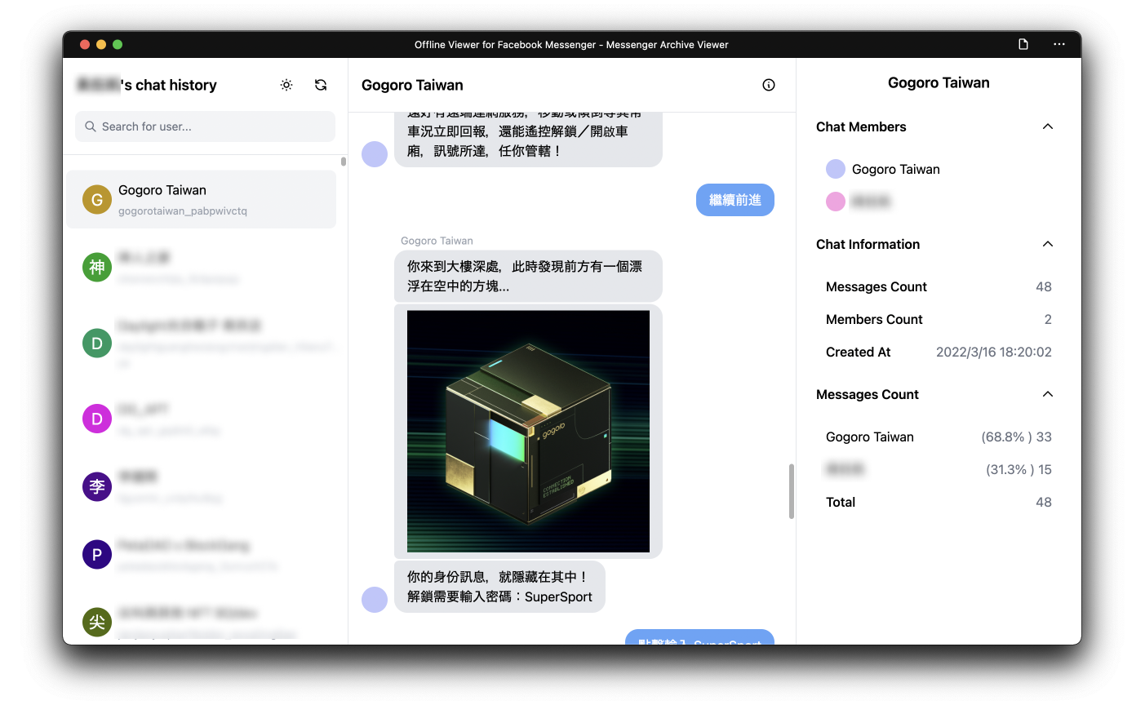Collapse the Messages Count section
The image size is (1145, 705).
[x=1048, y=394]
